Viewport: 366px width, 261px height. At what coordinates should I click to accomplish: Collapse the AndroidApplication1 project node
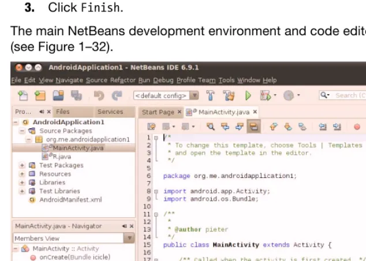pyautogui.click(x=16, y=122)
